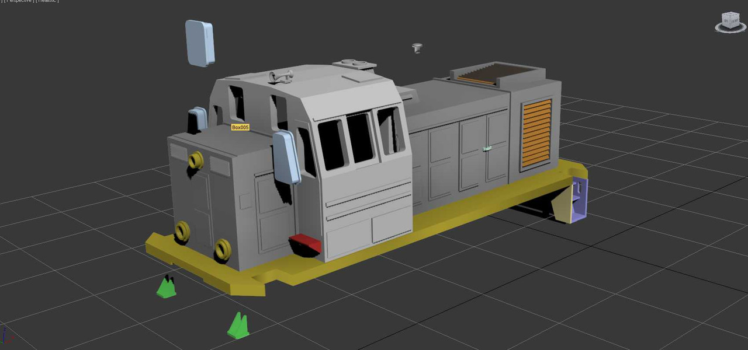Select the door handle on the hood side doors
This screenshot has width=748, height=350.
[x=487, y=150]
